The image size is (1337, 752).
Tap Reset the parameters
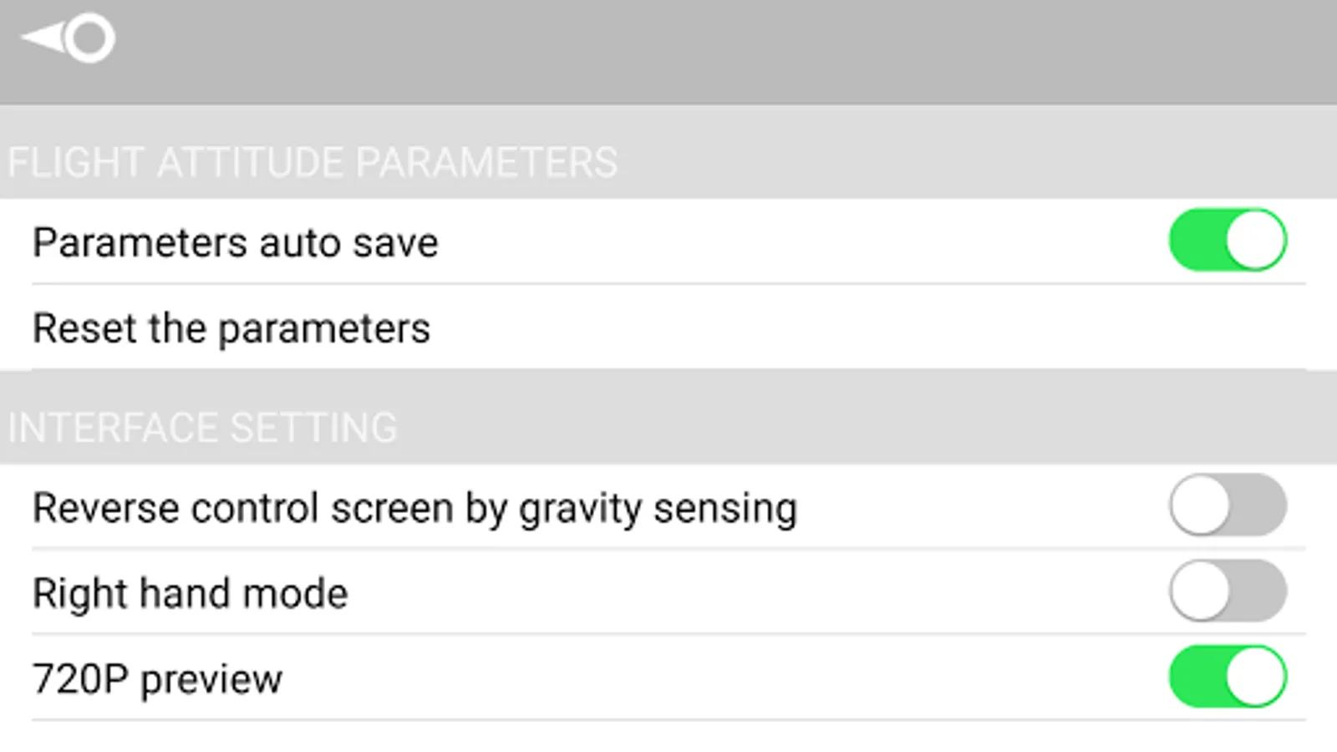(x=231, y=328)
